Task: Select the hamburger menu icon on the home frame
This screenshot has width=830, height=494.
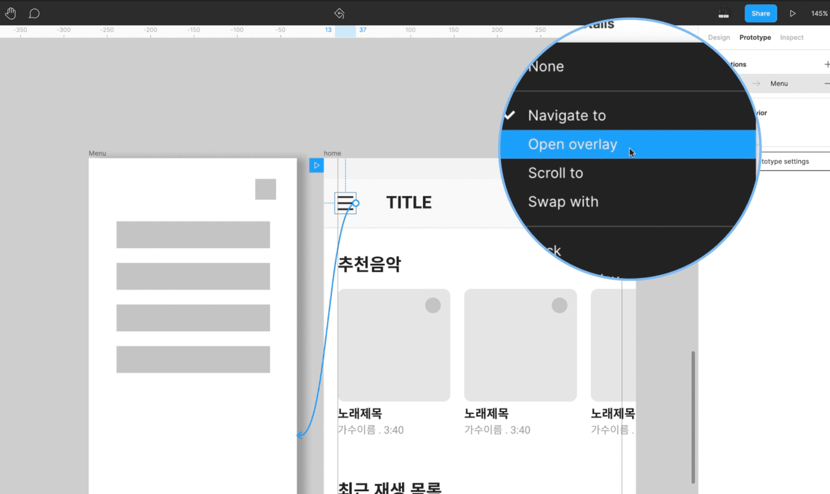Action: click(x=345, y=203)
